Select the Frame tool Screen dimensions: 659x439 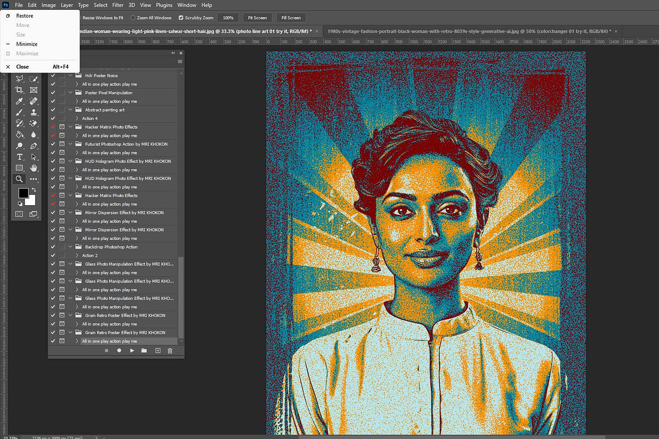[x=33, y=90]
